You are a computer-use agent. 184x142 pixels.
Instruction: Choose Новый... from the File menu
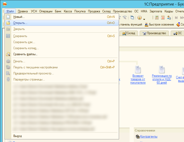(x=62, y=17)
